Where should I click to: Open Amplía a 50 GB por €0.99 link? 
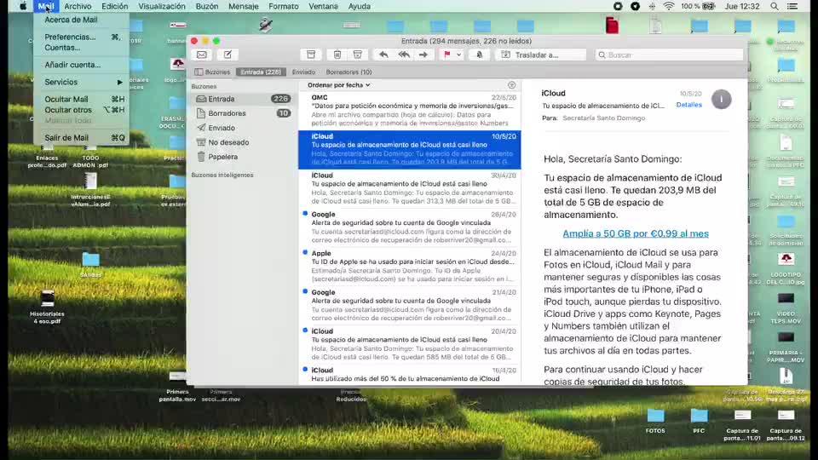click(x=636, y=233)
